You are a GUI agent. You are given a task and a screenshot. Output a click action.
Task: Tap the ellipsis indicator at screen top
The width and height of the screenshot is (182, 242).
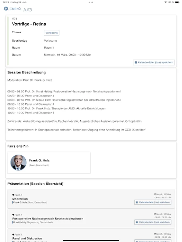91,2
